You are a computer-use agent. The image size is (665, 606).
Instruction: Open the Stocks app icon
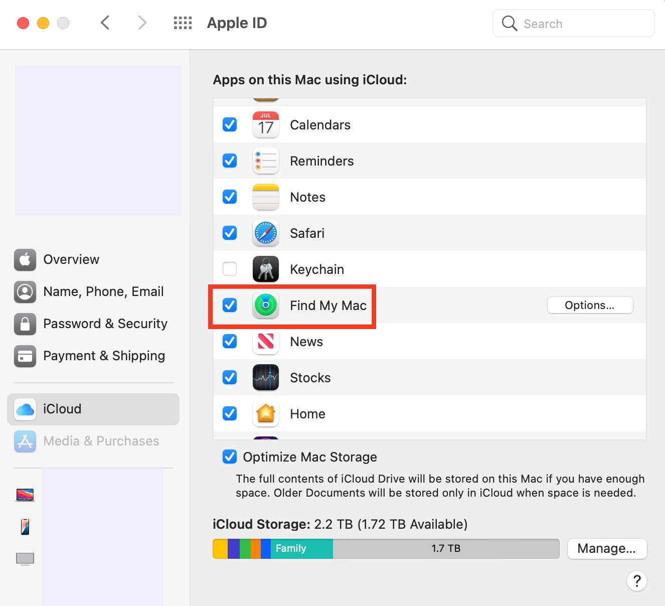pos(265,377)
